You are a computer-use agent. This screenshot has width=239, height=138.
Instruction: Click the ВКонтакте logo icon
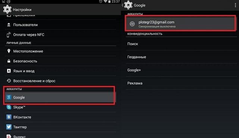coord(9,117)
